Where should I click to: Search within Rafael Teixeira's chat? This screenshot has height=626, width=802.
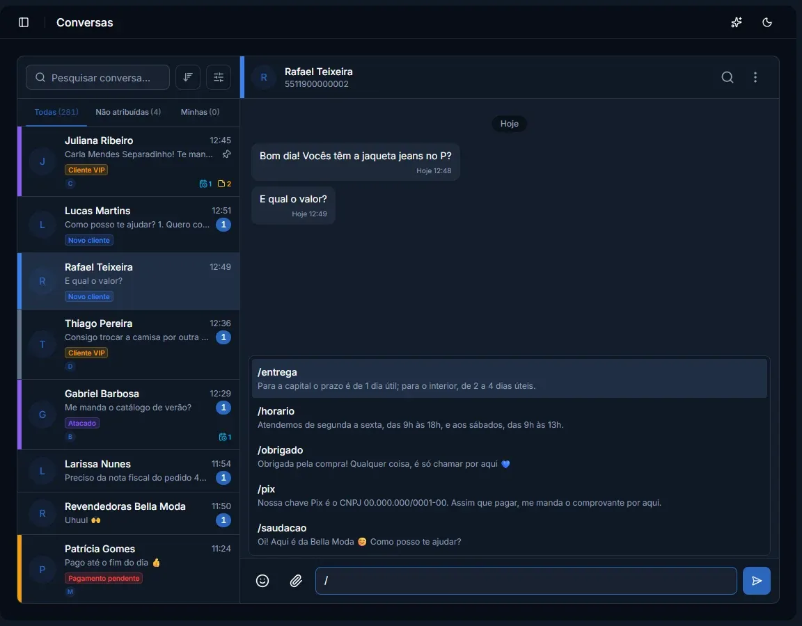(x=728, y=77)
